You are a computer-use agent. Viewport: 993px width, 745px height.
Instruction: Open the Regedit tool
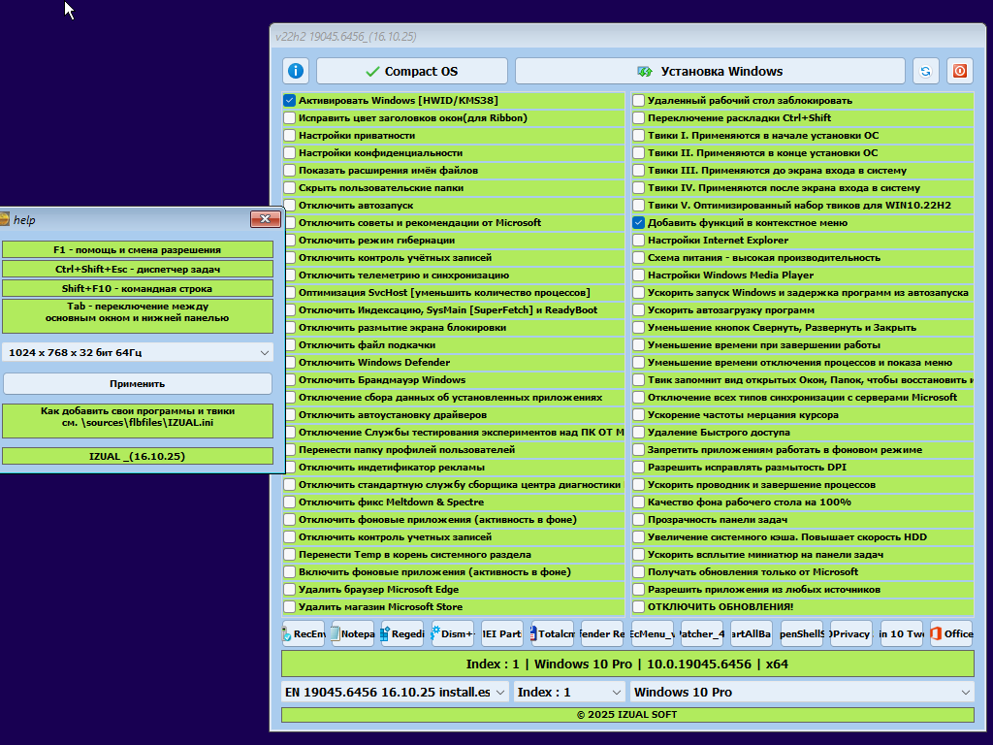tap(401, 633)
